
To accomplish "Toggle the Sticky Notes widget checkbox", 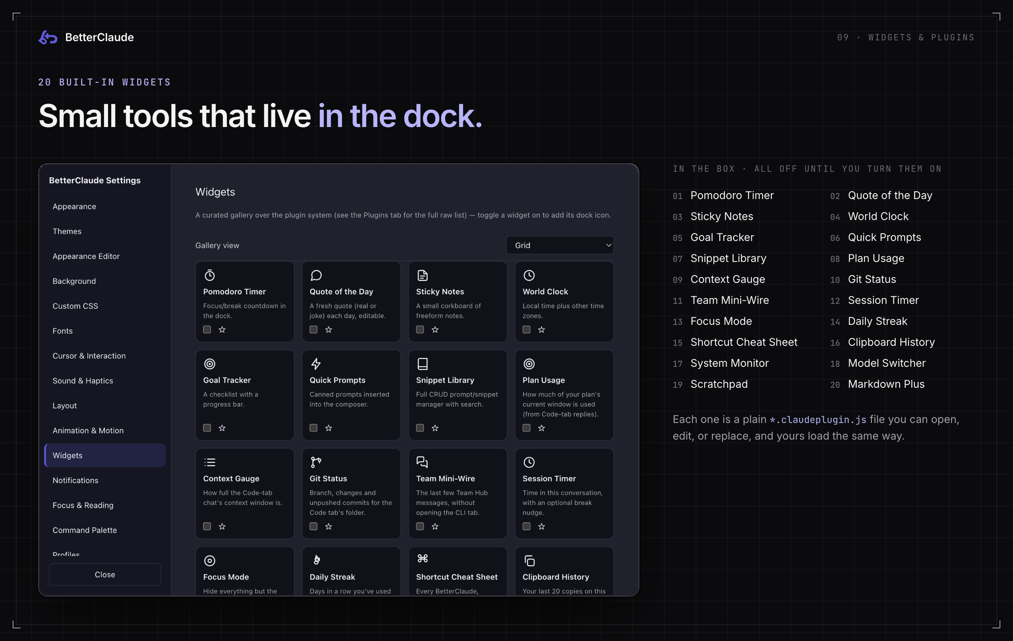I will [x=420, y=329].
